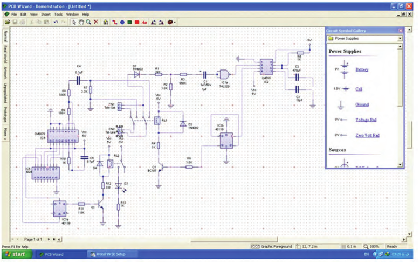
Task: Click the Paste clipboard icon
Action: point(46,22)
